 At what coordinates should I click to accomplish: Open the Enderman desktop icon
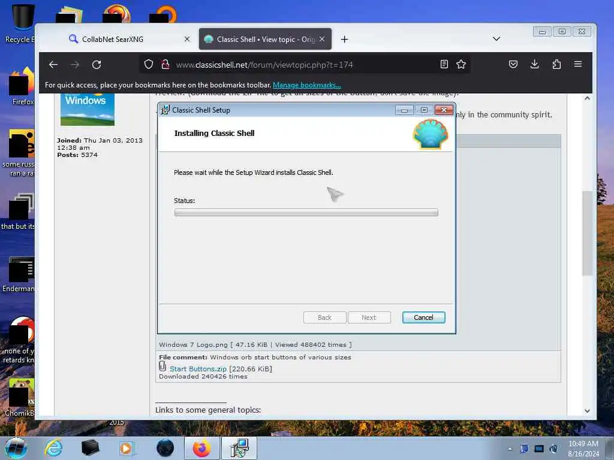coord(19,274)
